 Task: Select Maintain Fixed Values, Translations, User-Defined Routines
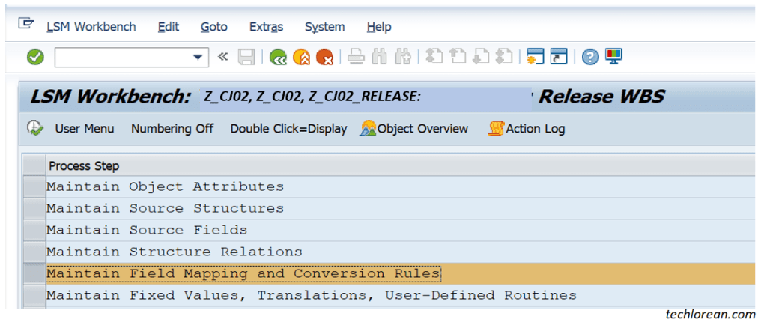coord(401,295)
